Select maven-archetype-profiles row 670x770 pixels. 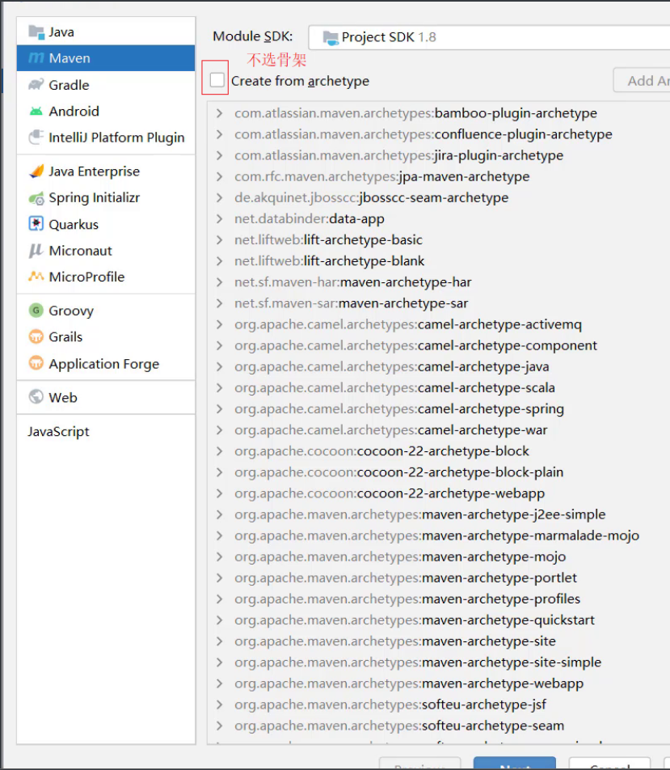click(439, 599)
